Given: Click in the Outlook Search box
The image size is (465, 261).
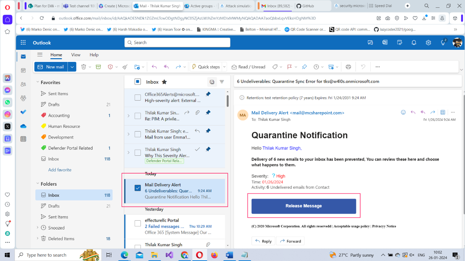Looking at the screenshot, I should point(177,42).
